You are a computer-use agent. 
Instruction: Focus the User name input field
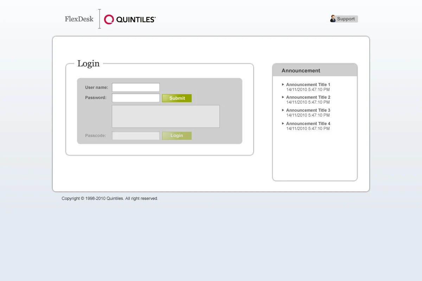tap(136, 87)
